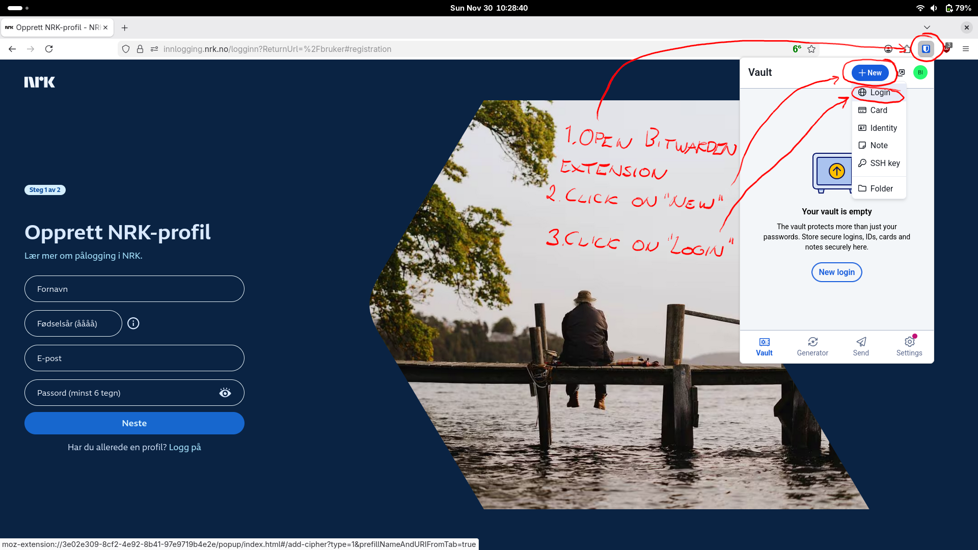Click the Bitwarden extension toolbar icon
This screenshot has height=550, width=978.
pyautogui.click(x=926, y=49)
